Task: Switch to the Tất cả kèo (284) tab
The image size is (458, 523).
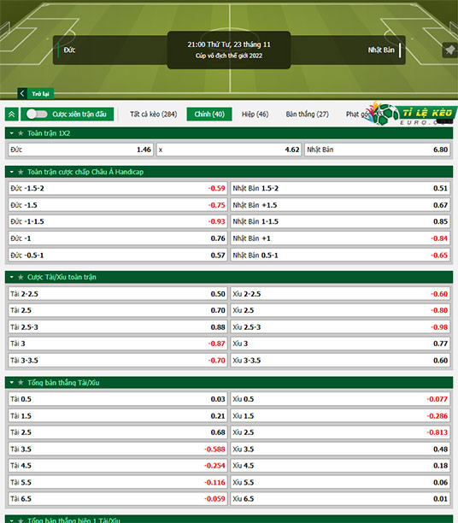Action: tap(154, 114)
